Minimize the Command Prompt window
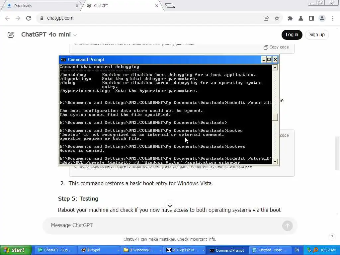Image resolution: width=340 pixels, height=255 pixels. (263, 60)
